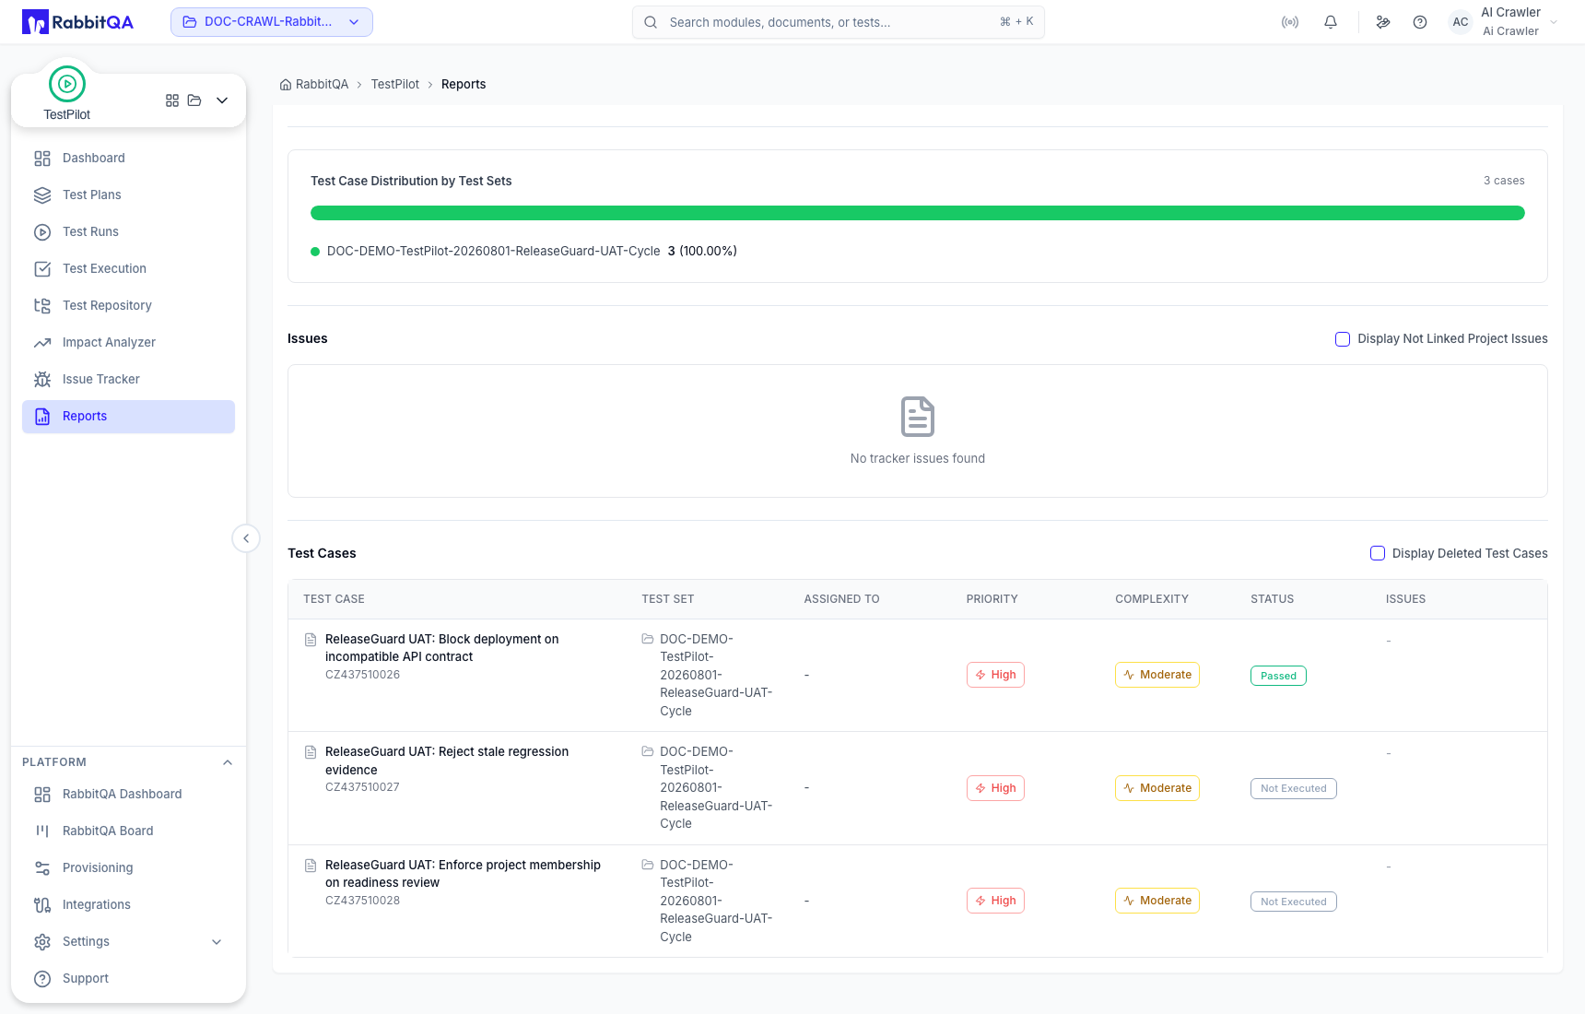Viewport: 1585px width, 1014px height.
Task: Click the TEST CASE column header
Action: (x=334, y=599)
